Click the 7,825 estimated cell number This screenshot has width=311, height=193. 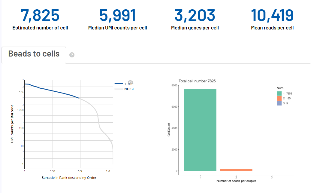pos(40,15)
